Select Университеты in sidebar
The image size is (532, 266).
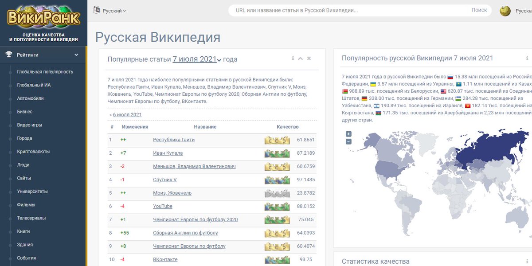[32, 192]
